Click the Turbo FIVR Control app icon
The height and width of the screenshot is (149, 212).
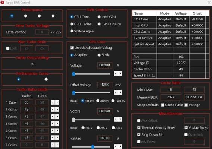2,3
